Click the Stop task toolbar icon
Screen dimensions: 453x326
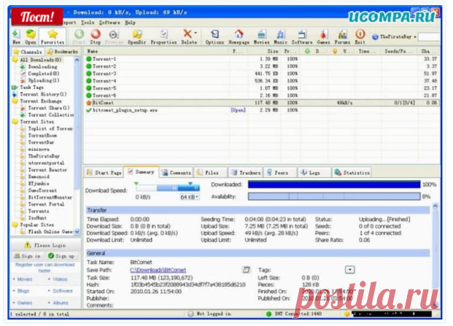[96, 36]
